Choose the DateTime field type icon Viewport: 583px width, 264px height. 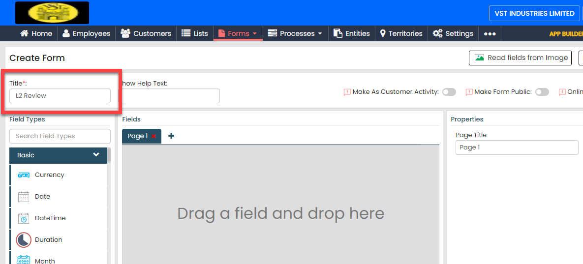coord(24,218)
